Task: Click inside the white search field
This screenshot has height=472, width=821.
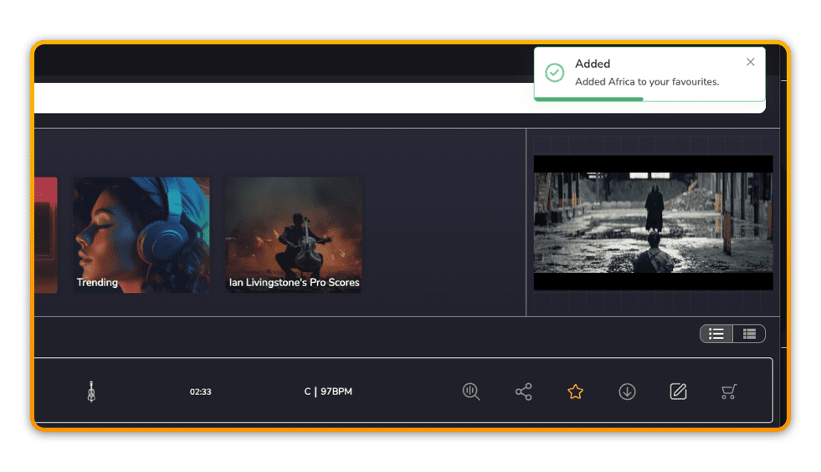Action: click(276, 98)
